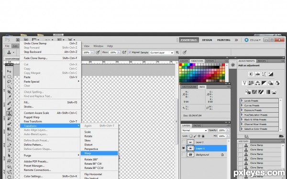Select the Quick Selection tool

point(9,87)
